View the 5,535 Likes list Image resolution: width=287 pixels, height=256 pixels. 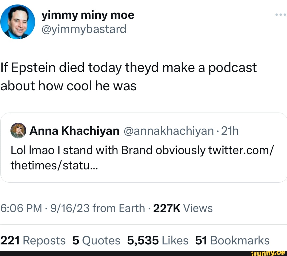pyautogui.click(x=158, y=240)
